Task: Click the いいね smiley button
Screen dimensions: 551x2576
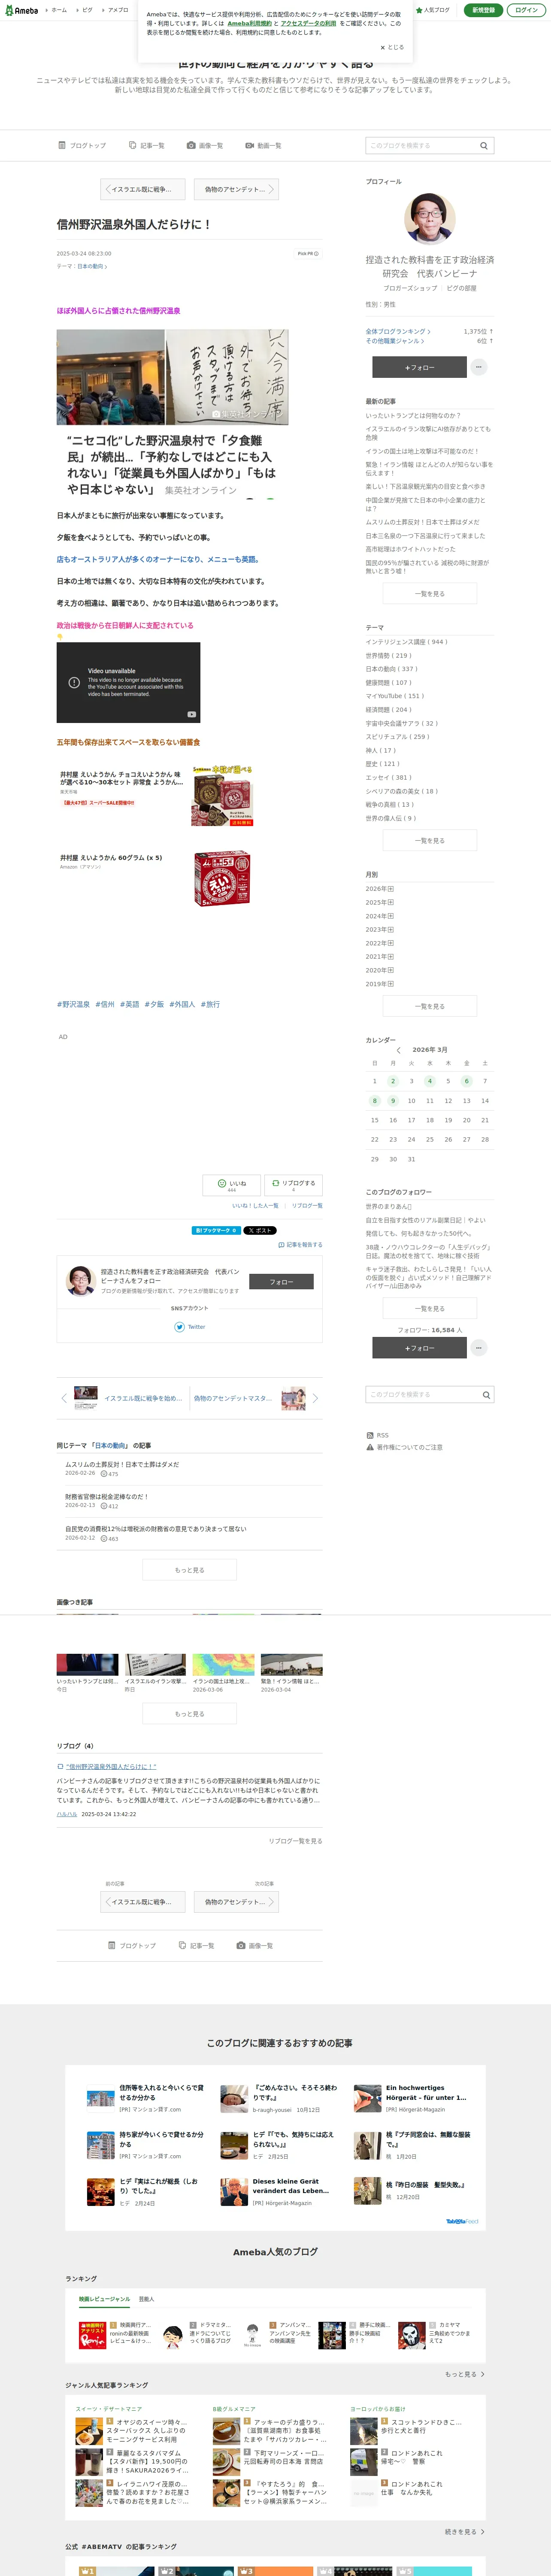Action: (231, 1185)
